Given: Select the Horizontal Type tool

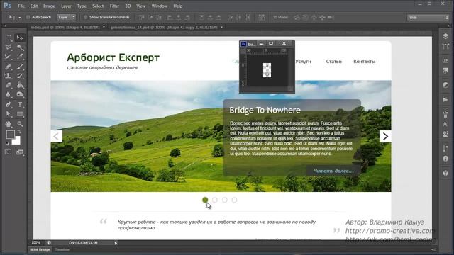Looking at the screenshot, I should pos(20,104).
